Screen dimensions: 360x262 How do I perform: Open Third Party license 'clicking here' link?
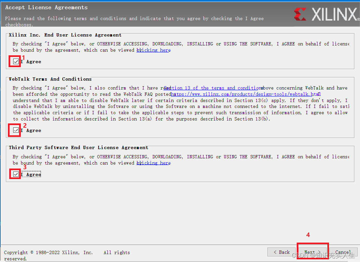click(154, 163)
